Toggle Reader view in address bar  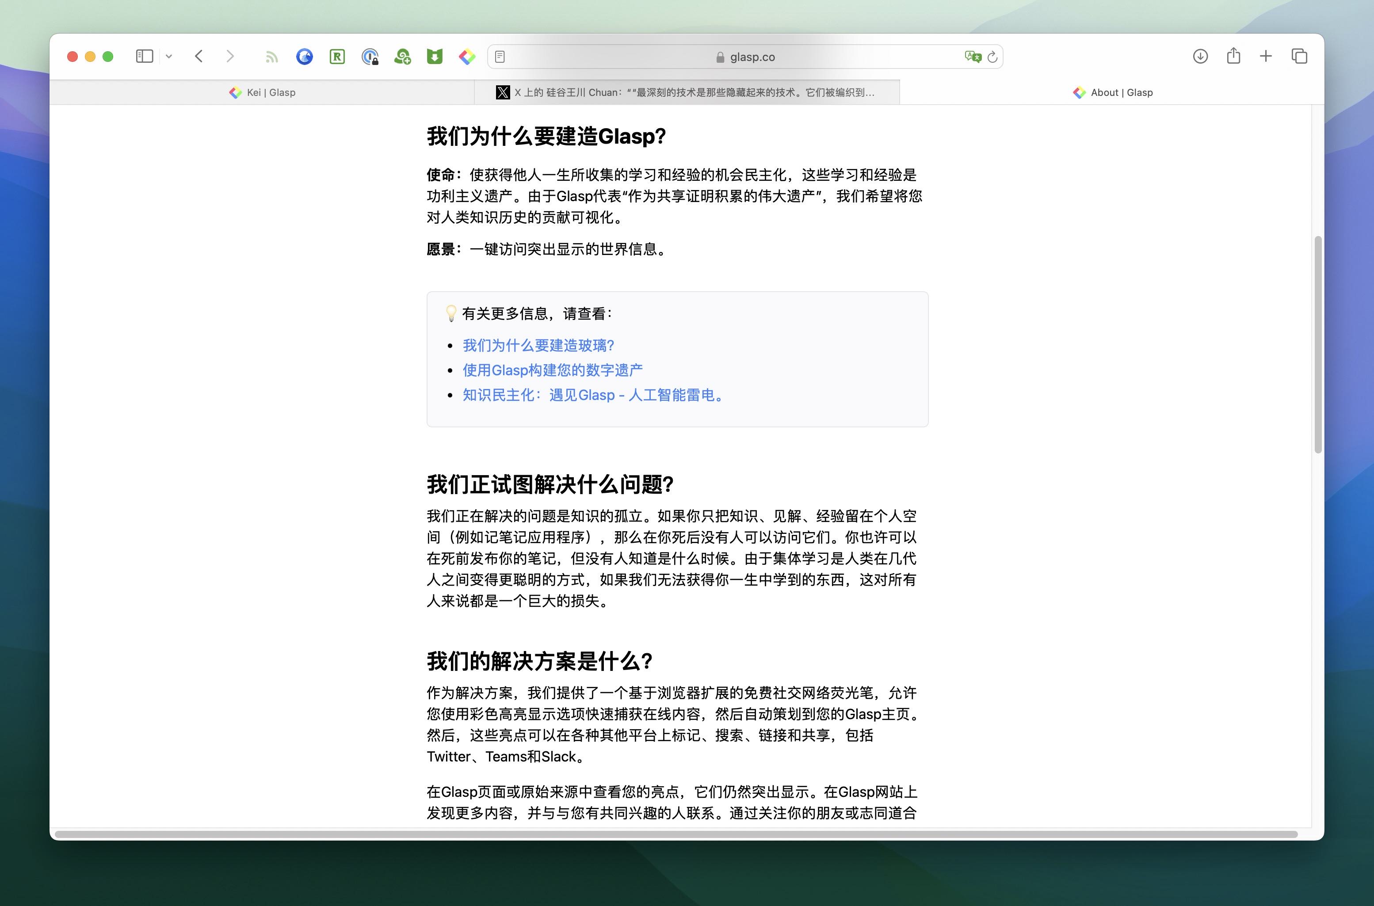tap(500, 57)
